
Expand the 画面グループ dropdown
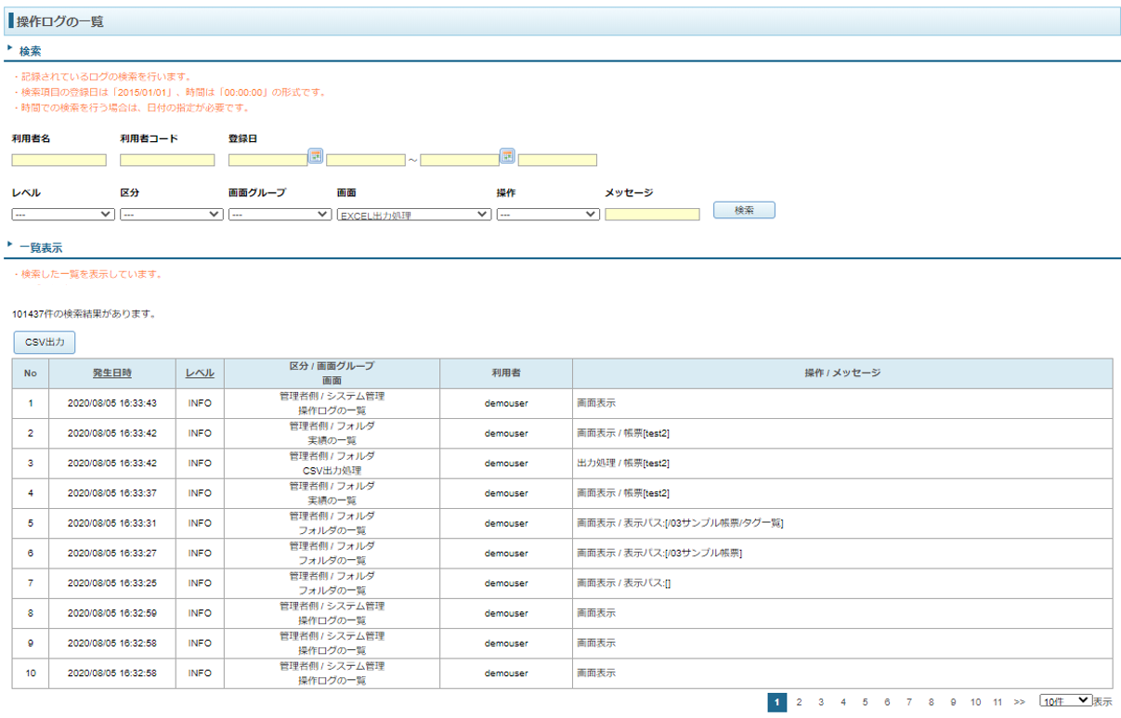point(280,215)
